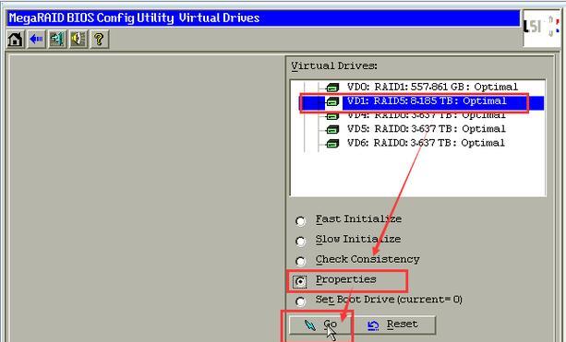Click the Exit door toolbar icon
The width and height of the screenshot is (566, 342).
57,39
